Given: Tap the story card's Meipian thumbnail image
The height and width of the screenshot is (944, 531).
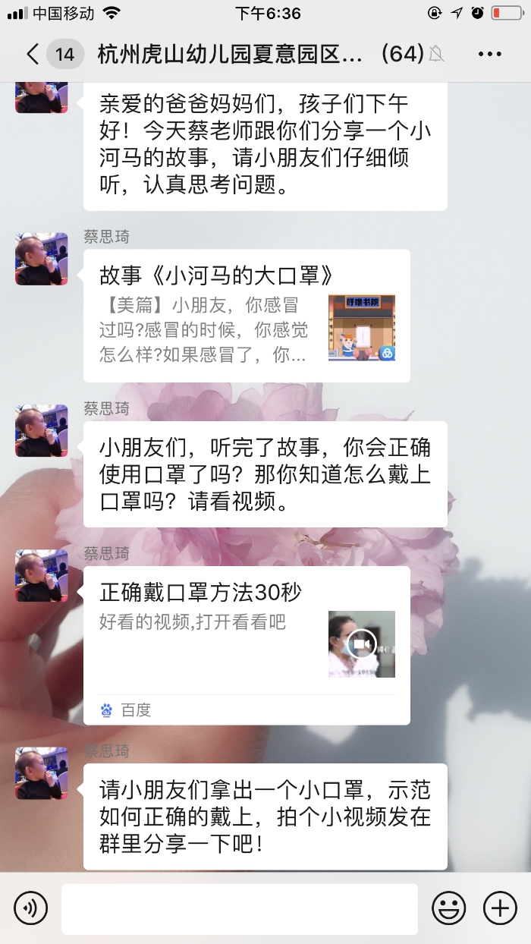Looking at the screenshot, I should pos(362,328).
